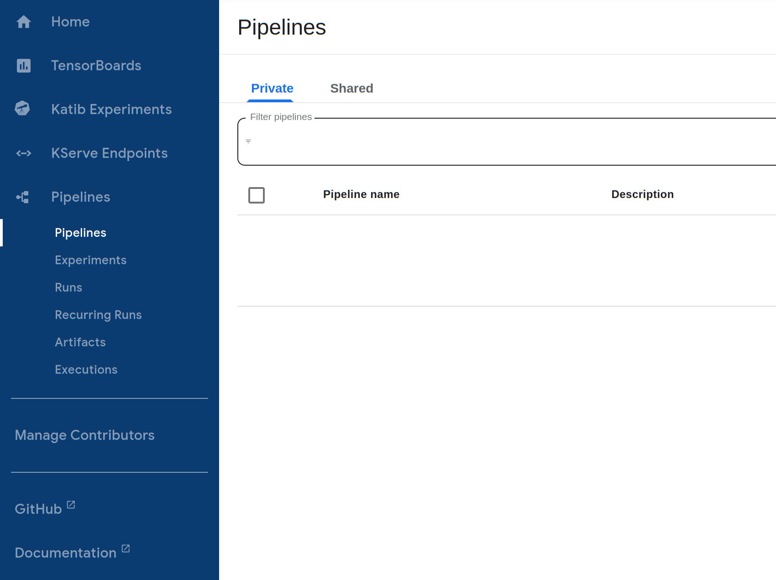The image size is (776, 580).
Task: Switch to the Shared tab
Action: [351, 89]
